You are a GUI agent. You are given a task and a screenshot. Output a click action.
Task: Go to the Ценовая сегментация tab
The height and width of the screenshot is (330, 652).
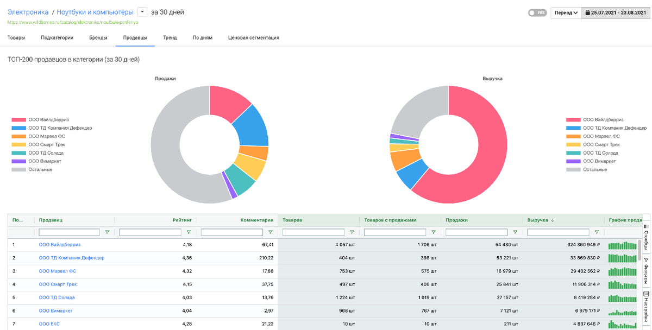point(254,38)
